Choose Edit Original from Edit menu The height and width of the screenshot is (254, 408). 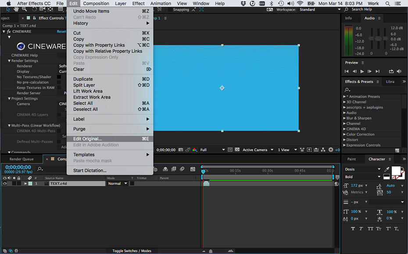coord(88,139)
